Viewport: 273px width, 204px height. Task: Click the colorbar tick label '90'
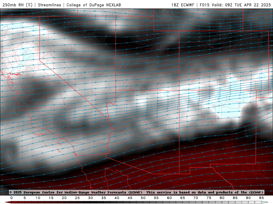coord(248,198)
